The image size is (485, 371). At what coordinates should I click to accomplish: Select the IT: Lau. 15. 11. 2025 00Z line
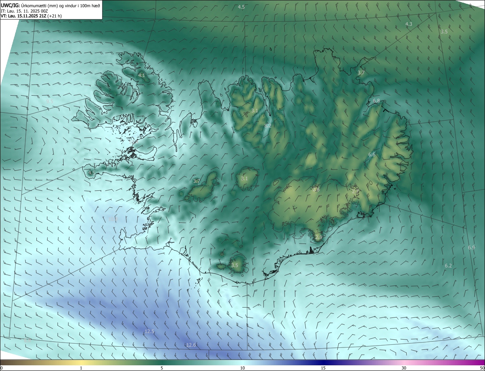point(24,11)
